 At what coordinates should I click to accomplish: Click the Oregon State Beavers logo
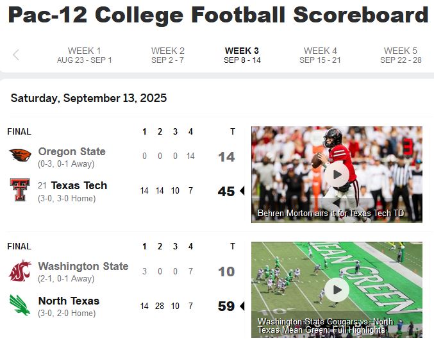click(20, 155)
